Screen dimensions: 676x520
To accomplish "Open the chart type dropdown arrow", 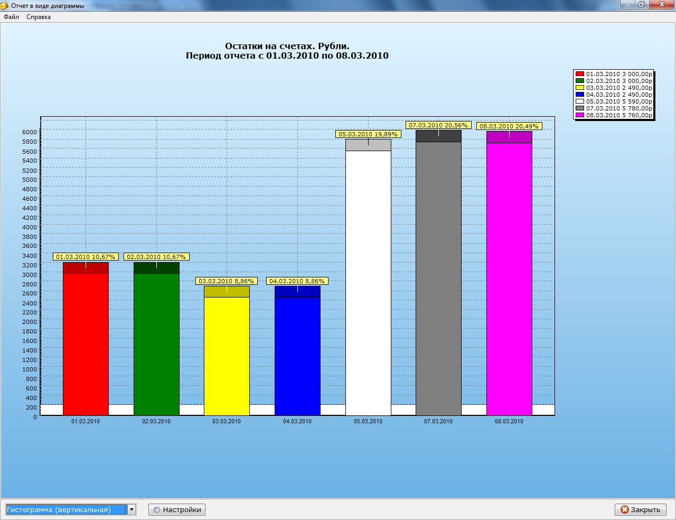I will 132,510.
